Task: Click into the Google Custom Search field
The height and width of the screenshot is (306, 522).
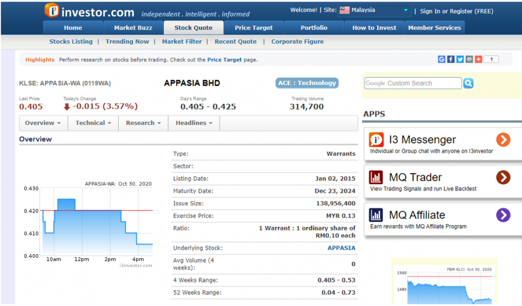Action: (413, 84)
